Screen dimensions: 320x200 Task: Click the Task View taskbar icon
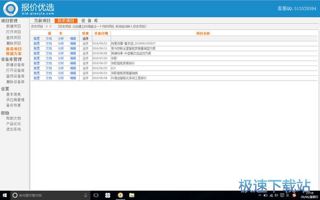[x=96, y=195]
